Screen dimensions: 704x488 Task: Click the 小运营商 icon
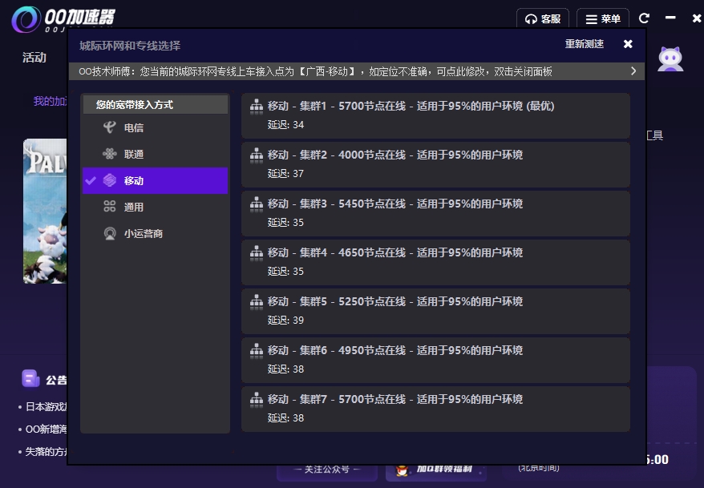[x=110, y=233]
